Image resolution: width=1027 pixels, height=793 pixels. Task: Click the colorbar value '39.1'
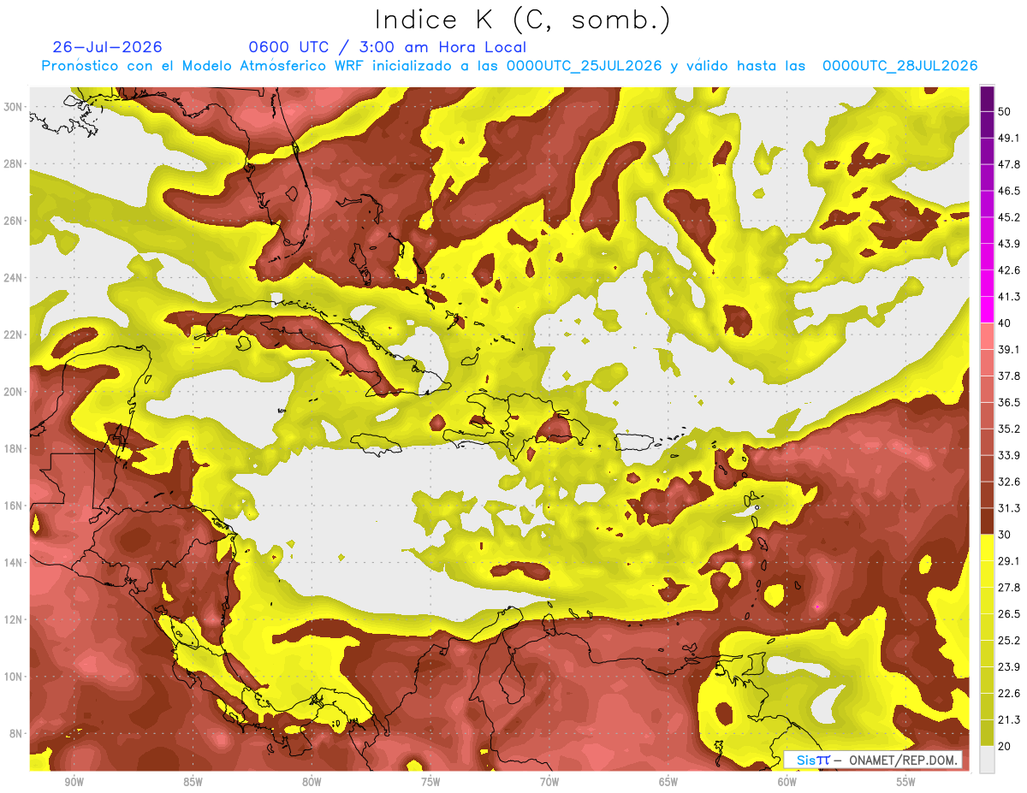1009,349
